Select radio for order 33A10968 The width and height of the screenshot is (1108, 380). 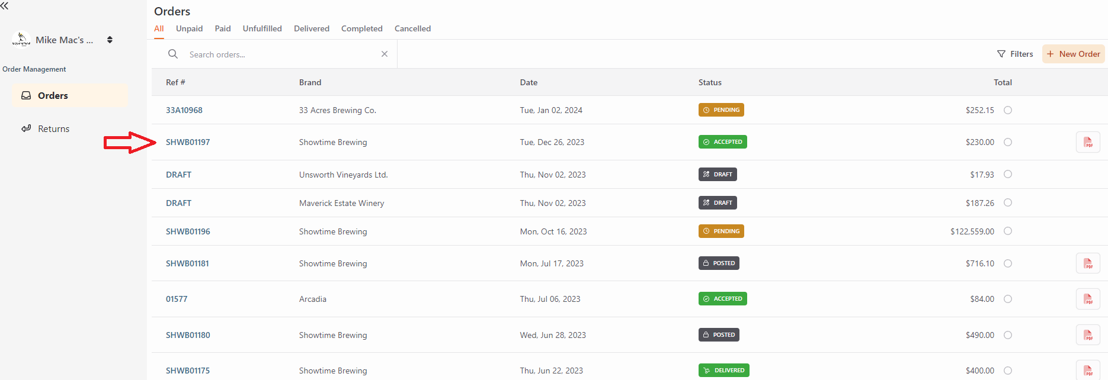click(x=1008, y=110)
